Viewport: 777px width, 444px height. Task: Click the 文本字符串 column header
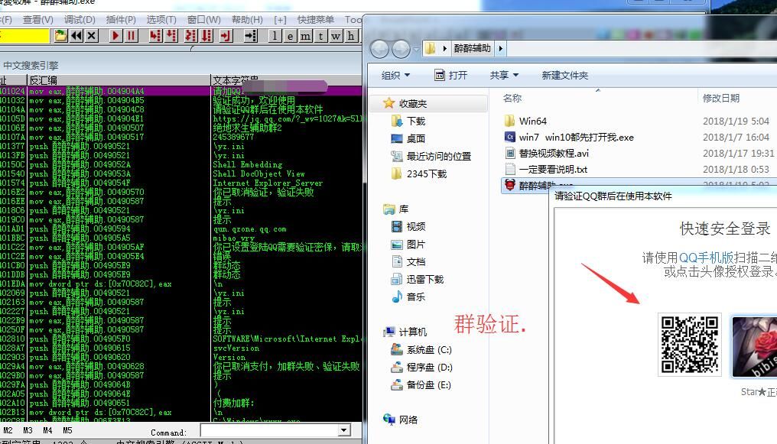pos(287,80)
